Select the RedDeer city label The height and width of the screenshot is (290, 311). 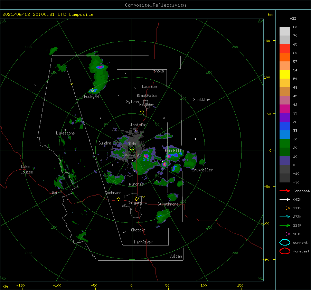click(x=147, y=104)
